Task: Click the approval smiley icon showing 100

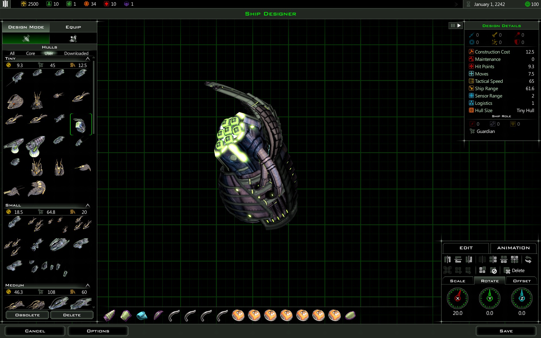Action: point(527,4)
